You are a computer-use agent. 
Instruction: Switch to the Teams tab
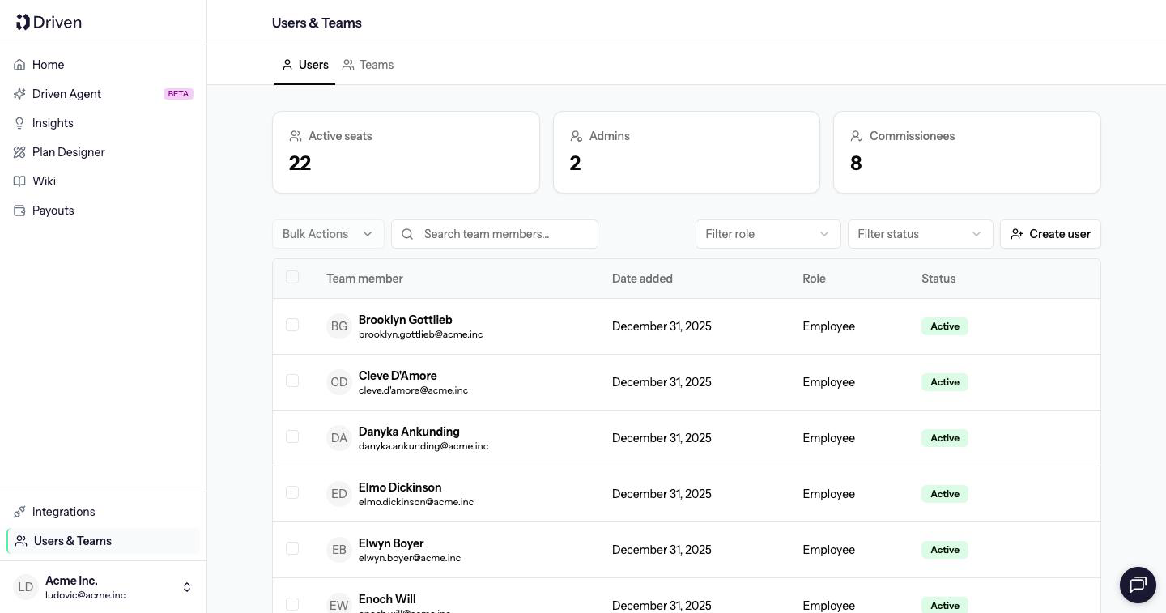click(368, 65)
